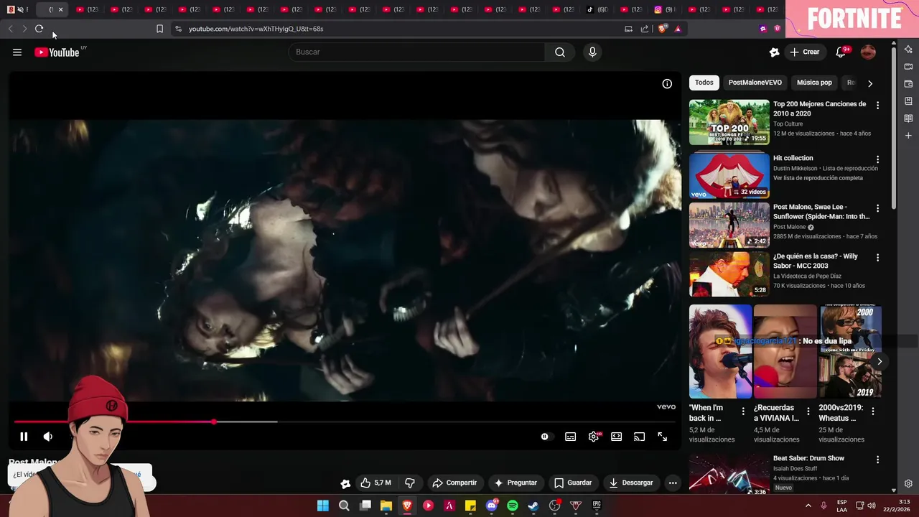Open options for "When I'm back in" short

coord(743,411)
